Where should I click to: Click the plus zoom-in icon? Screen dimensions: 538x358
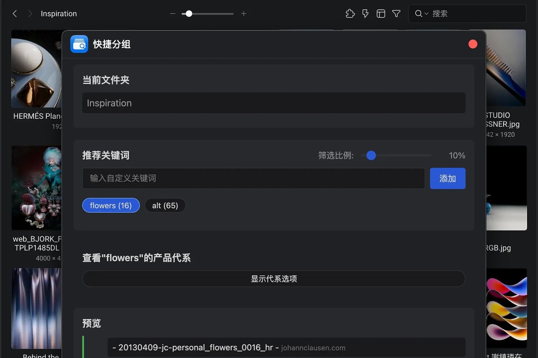pyautogui.click(x=244, y=14)
